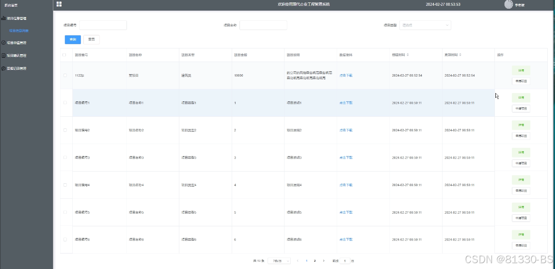This screenshot has height=269, width=555.
Task: Focus the go-to-page number input in the pager
Action: pyautogui.click(x=345, y=261)
